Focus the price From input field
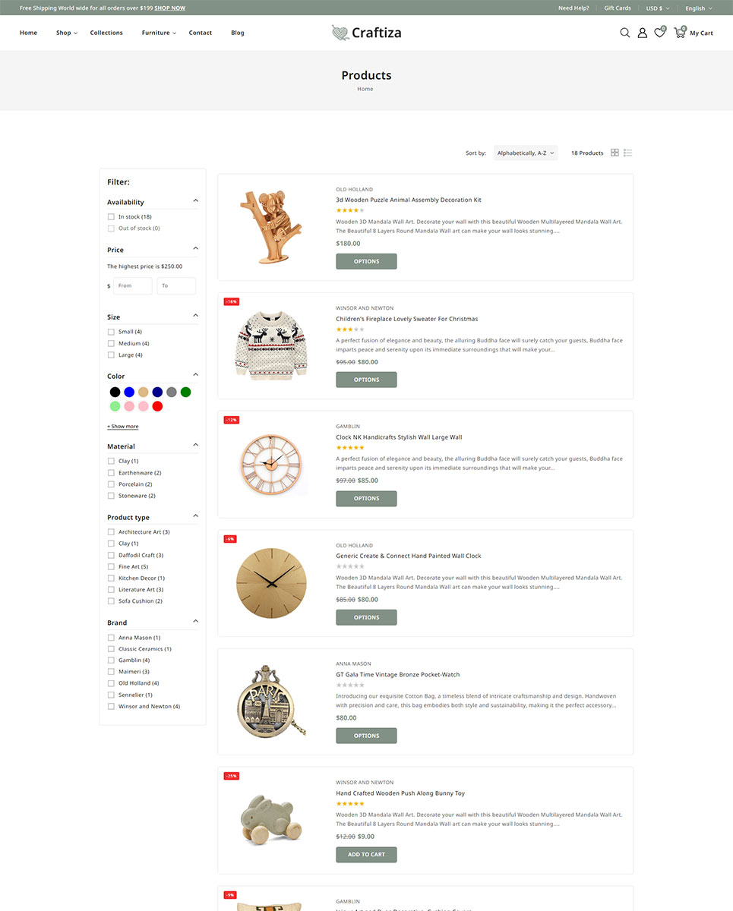Image resolution: width=733 pixels, height=911 pixels. click(133, 285)
